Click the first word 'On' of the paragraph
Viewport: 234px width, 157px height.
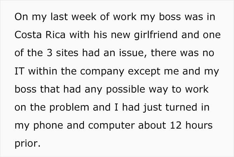(21, 17)
